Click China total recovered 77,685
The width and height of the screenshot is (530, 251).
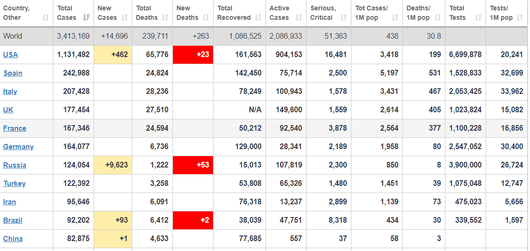(x=250, y=239)
